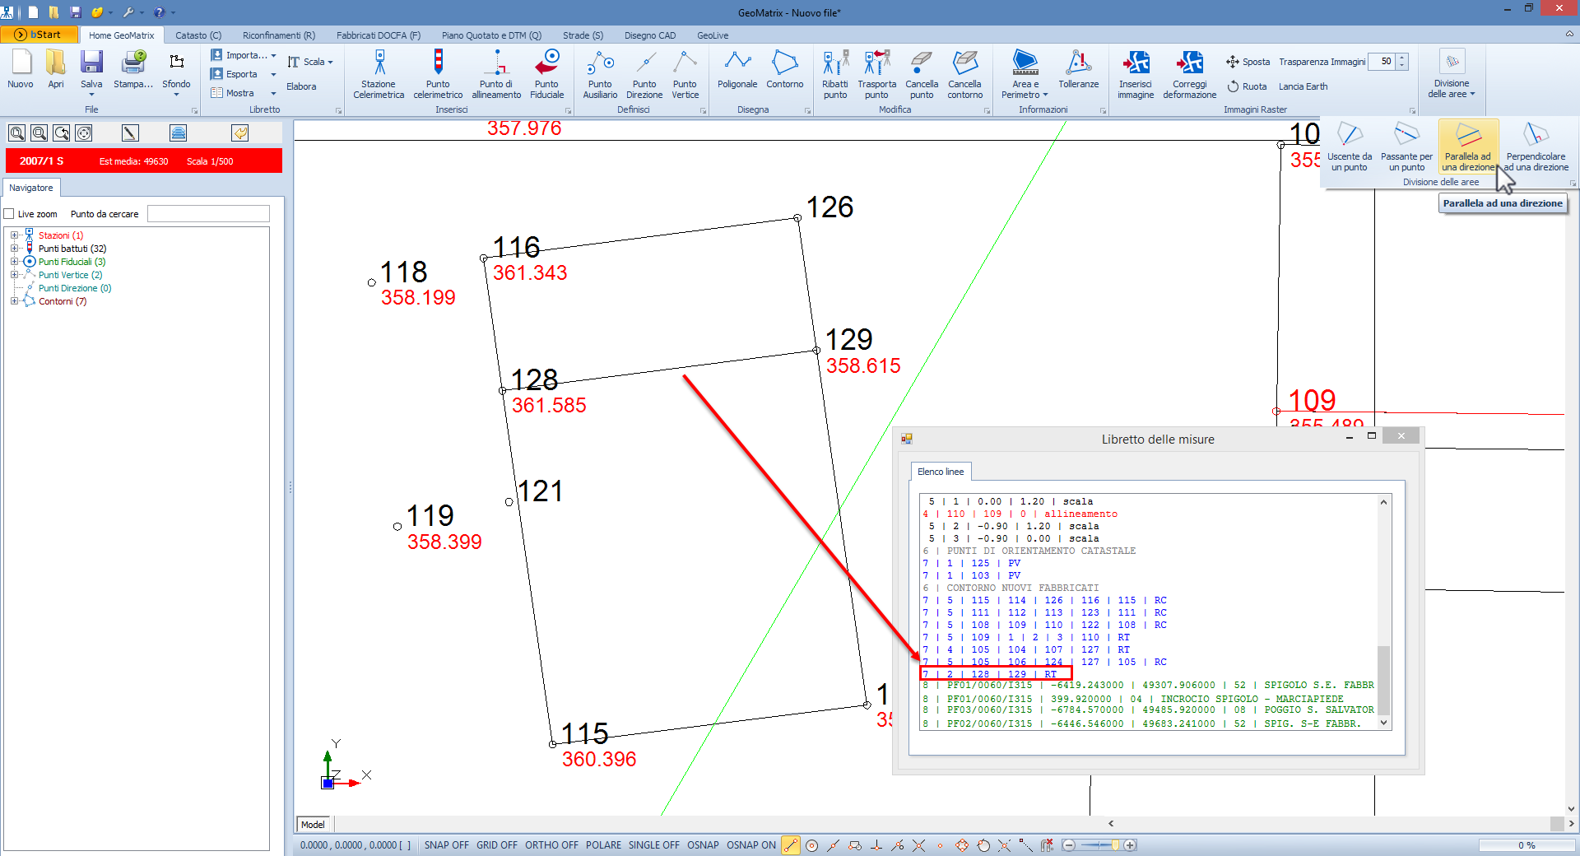The image size is (1580, 856).
Task: Toggle POLARE mode in status bar
Action: point(603,845)
